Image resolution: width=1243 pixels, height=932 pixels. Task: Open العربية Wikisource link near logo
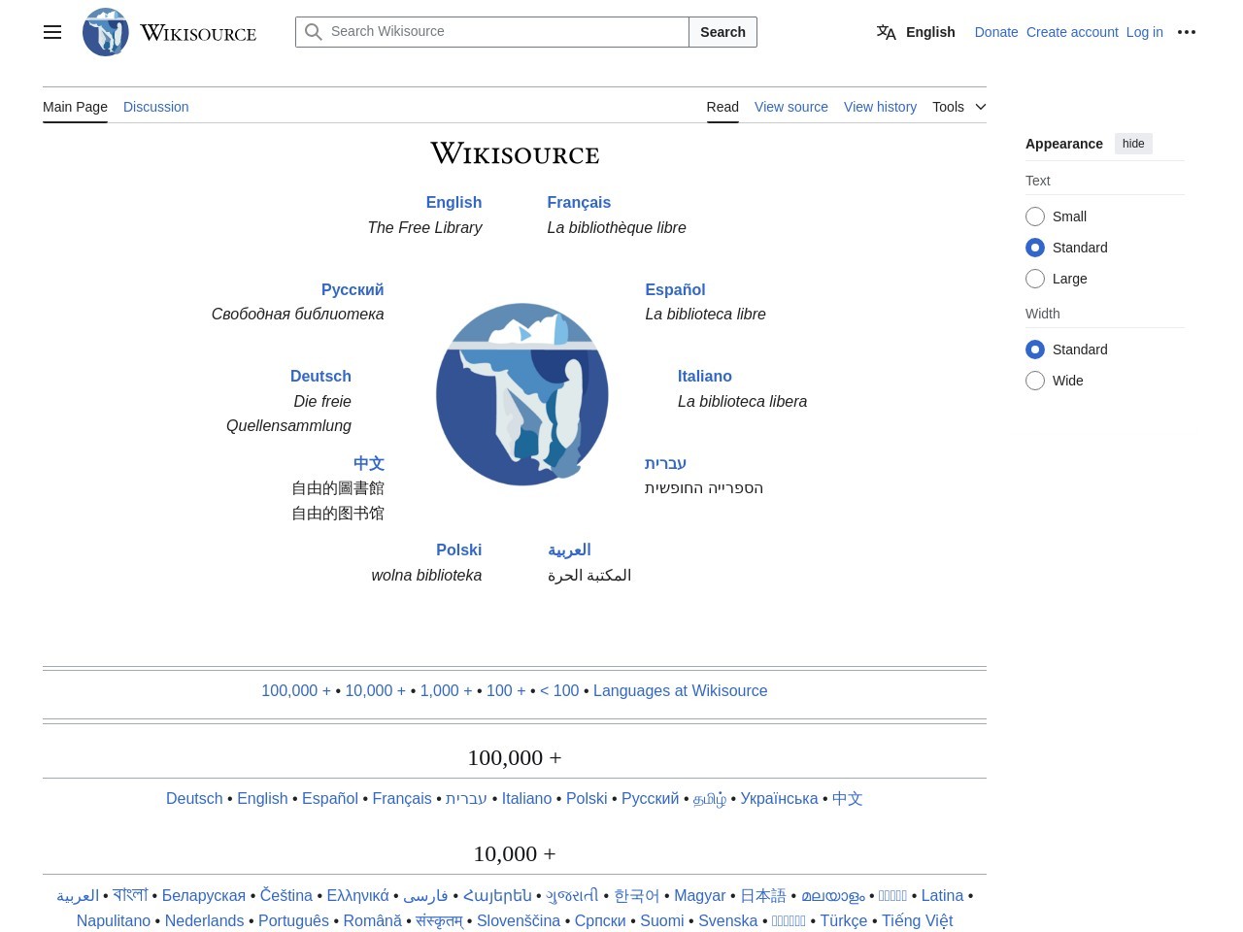pos(569,549)
